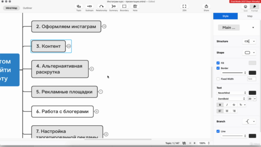
Task: Select the blue central topic node
Action: 10,70
